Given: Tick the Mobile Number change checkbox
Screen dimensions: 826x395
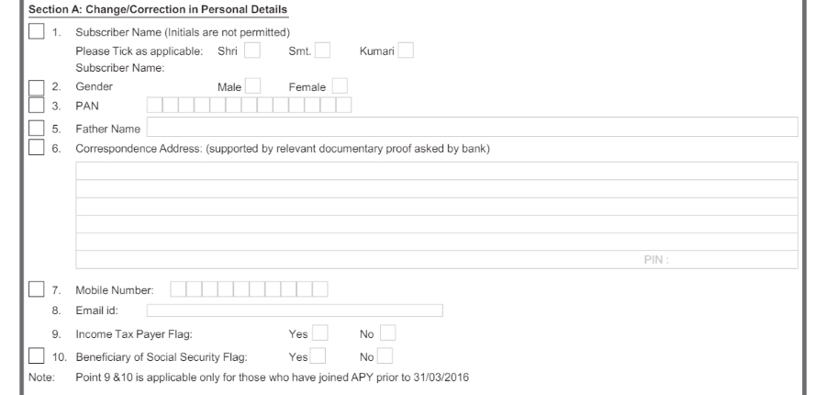Looking at the screenshot, I should [37, 289].
